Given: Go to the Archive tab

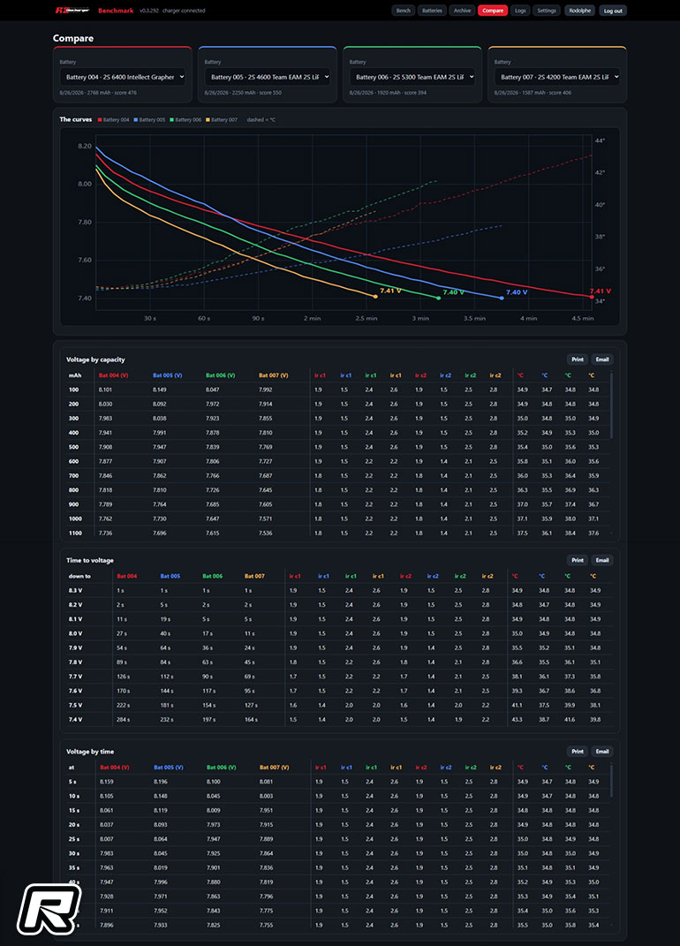Looking at the screenshot, I should point(462,11).
